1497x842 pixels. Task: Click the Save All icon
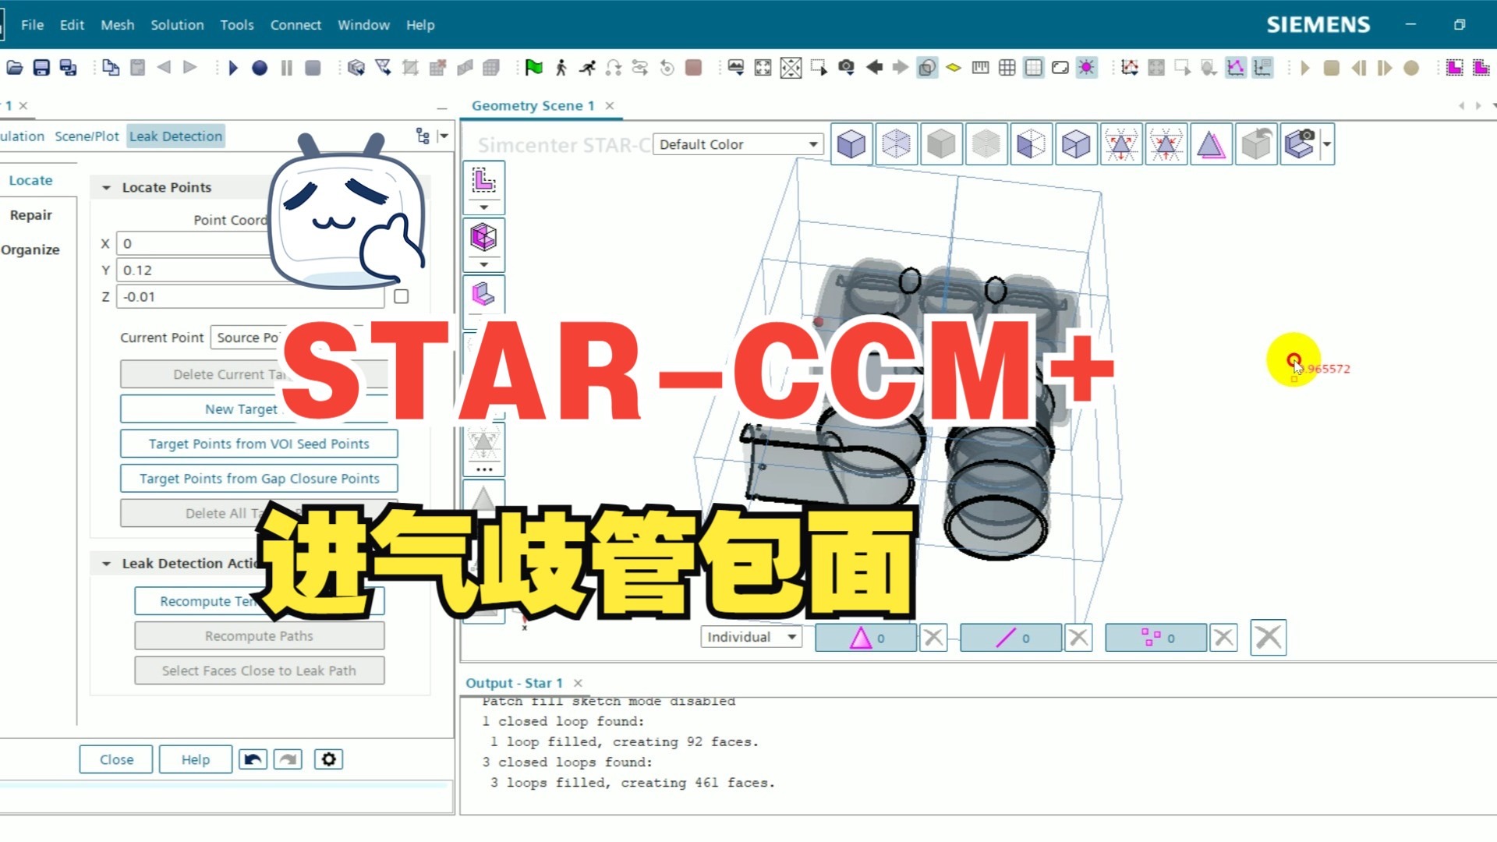pyautogui.click(x=69, y=68)
